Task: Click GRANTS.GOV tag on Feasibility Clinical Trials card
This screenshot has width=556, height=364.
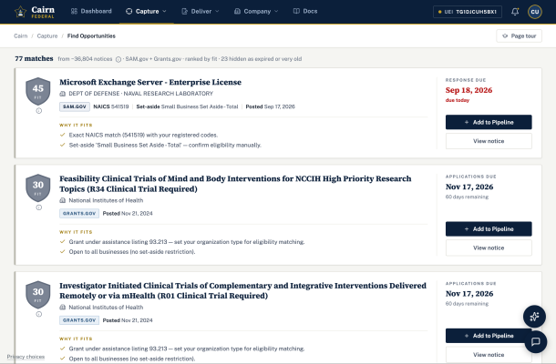Action: [79, 214]
